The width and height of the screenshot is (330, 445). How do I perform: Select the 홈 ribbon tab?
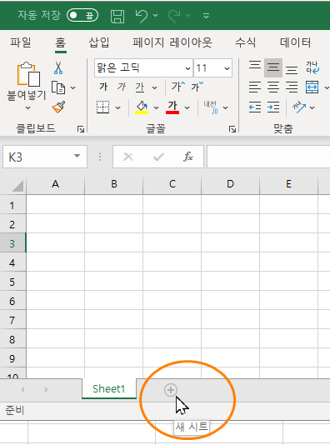point(61,42)
